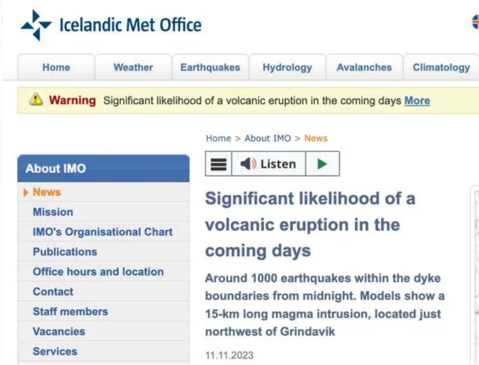Click the yellow warning triangle icon

click(x=36, y=100)
